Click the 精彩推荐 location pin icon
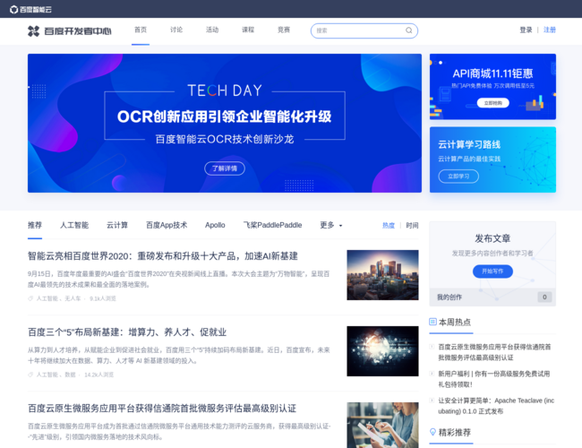582x448 pixels. click(432, 432)
